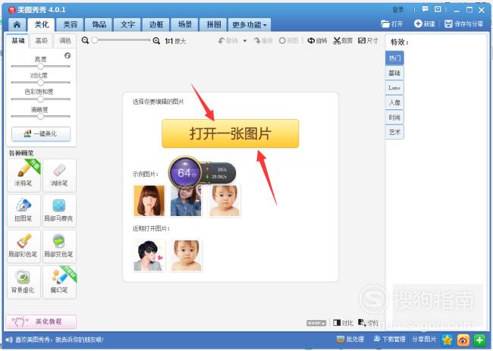Click the zoom level slider handle
493x351 pixels.
(x=94, y=40)
